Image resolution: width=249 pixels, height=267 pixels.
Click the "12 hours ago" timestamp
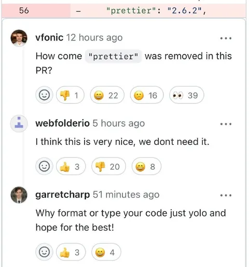point(94,37)
